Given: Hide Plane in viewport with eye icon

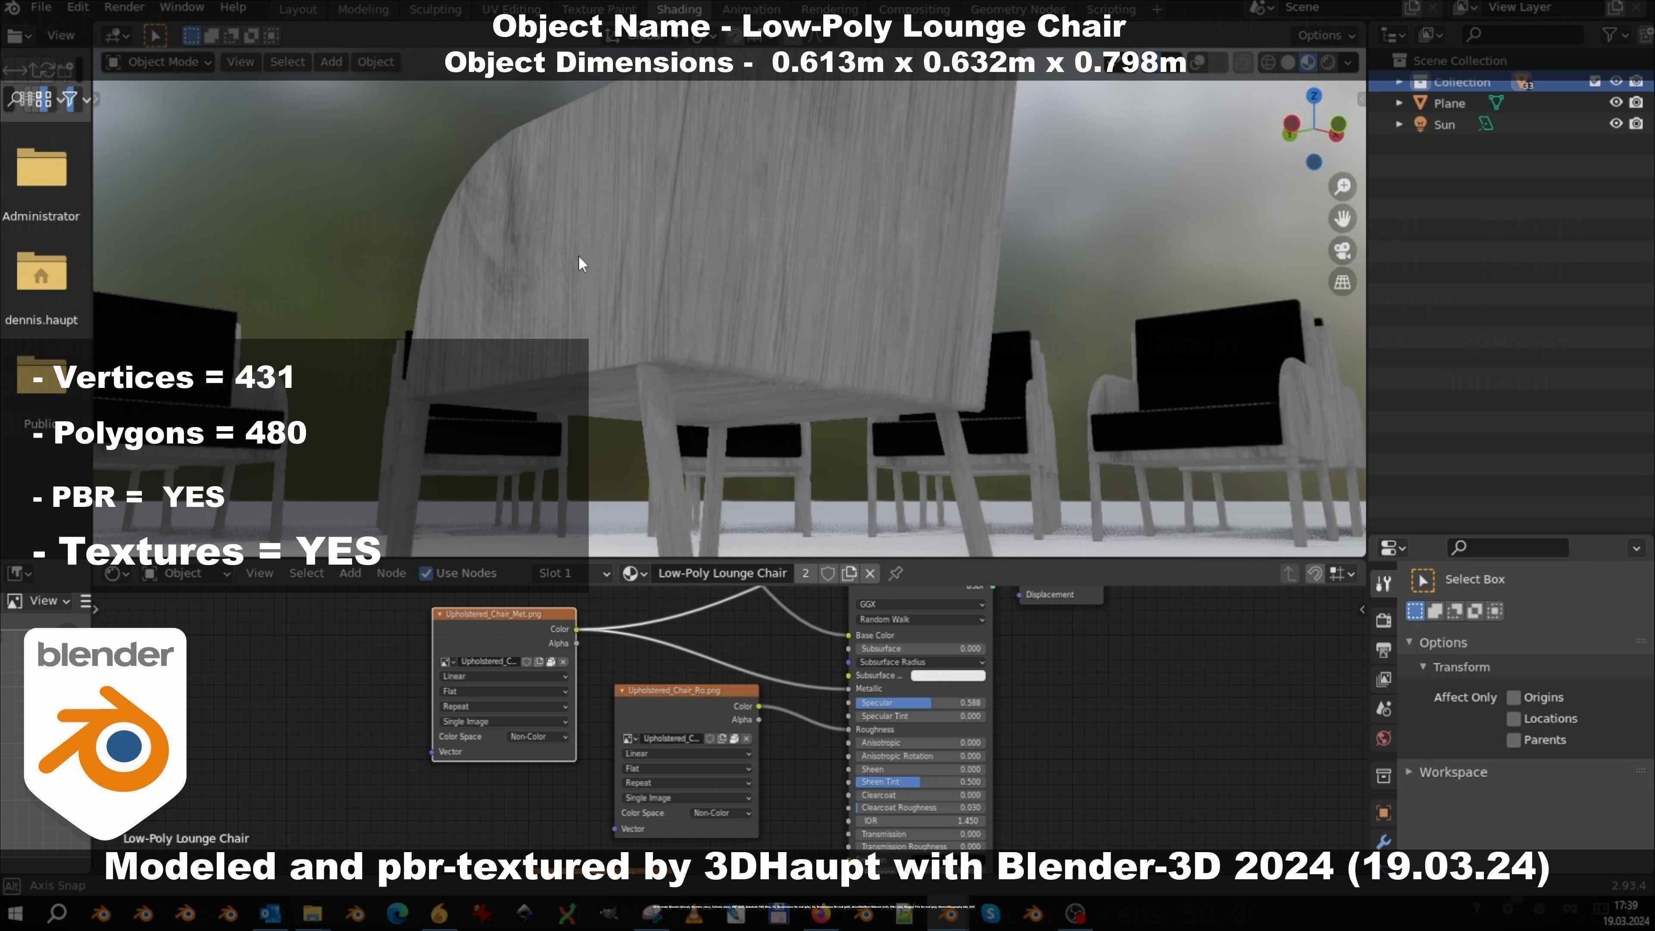Looking at the screenshot, I should pos(1615,103).
